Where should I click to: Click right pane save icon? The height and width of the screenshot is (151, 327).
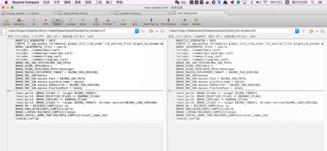322,31
